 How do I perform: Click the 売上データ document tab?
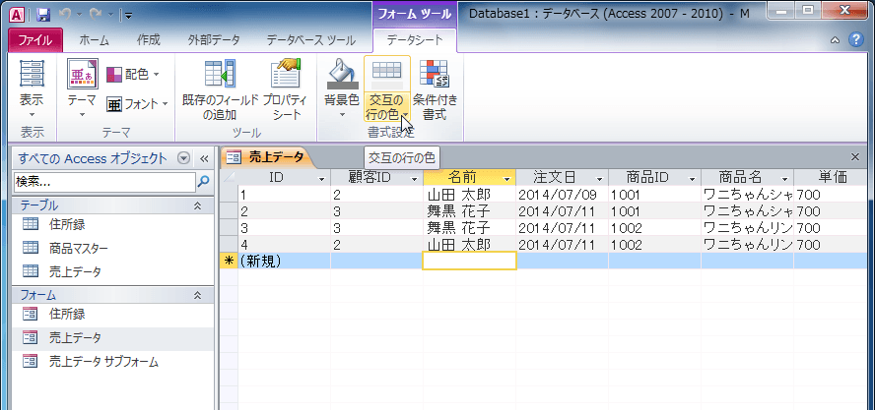268,157
